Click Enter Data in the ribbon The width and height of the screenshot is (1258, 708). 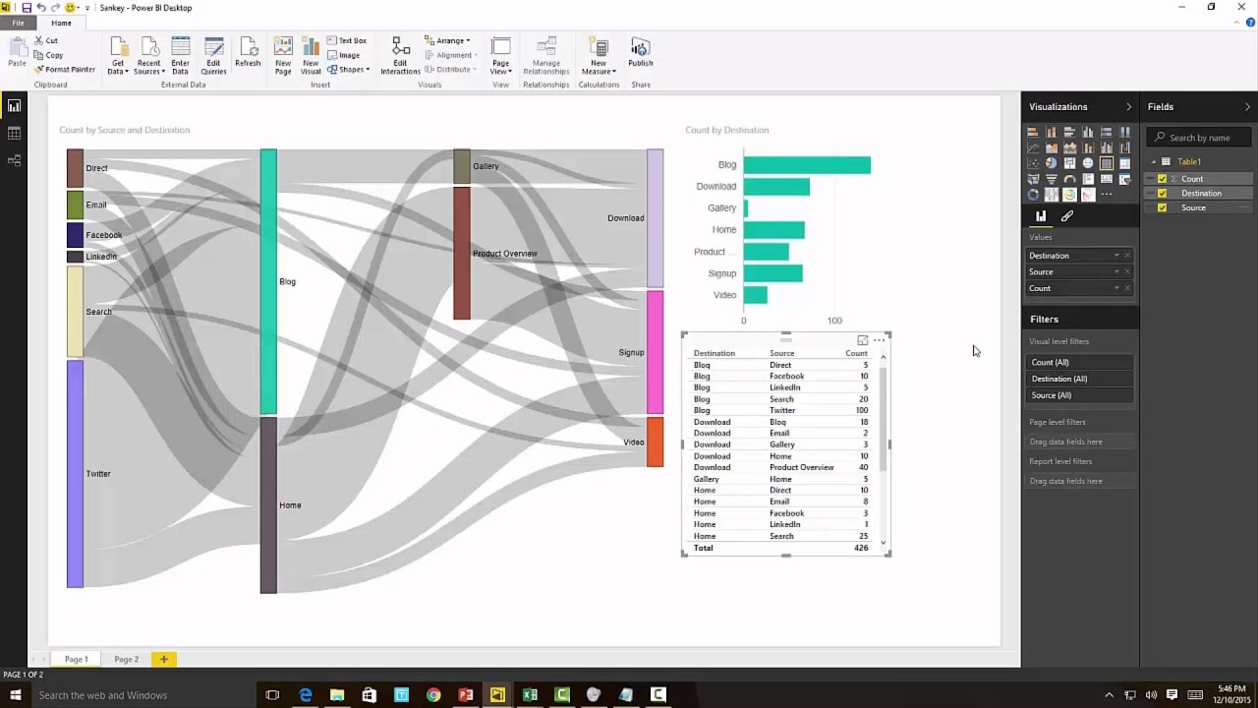click(x=180, y=55)
